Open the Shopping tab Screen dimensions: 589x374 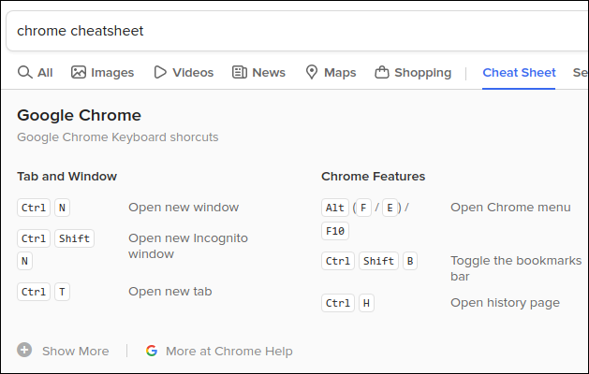tap(413, 72)
